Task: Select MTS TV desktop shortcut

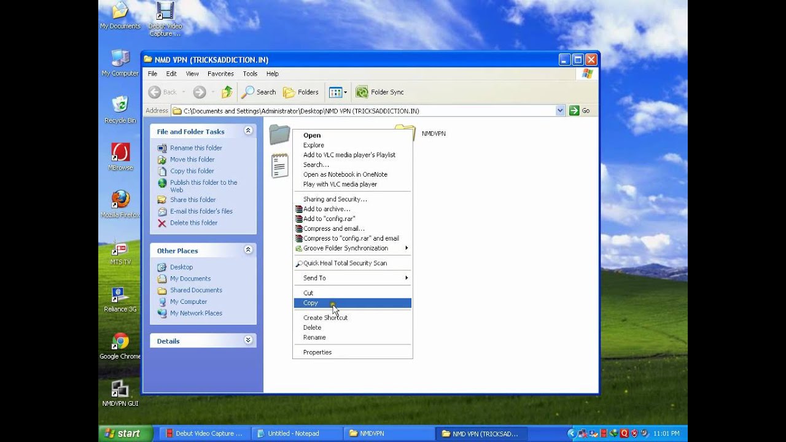Action: [120, 252]
